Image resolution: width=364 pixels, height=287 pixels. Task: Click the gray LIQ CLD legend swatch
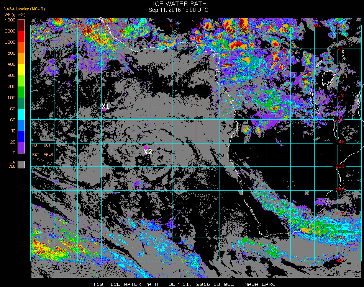tap(21, 165)
